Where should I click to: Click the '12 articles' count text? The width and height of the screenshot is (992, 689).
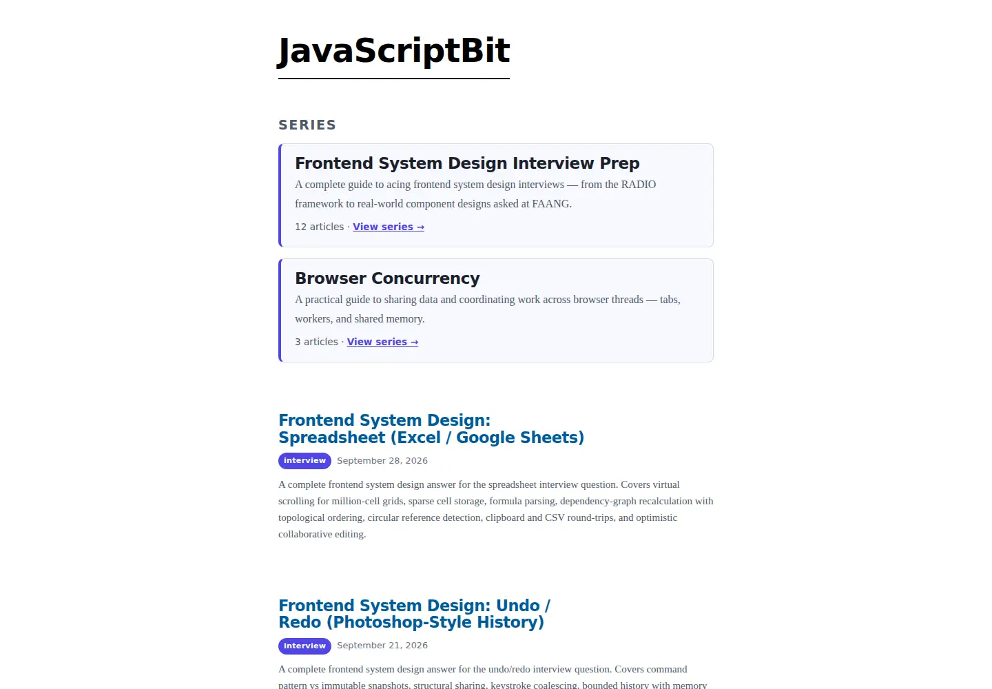(319, 227)
